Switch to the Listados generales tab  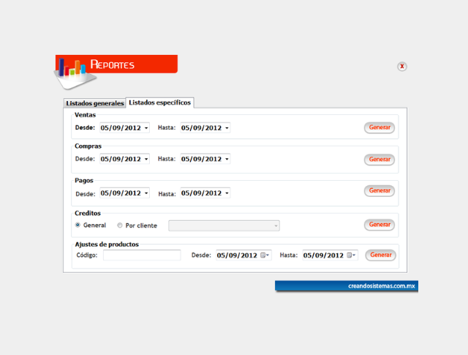pyautogui.click(x=94, y=103)
